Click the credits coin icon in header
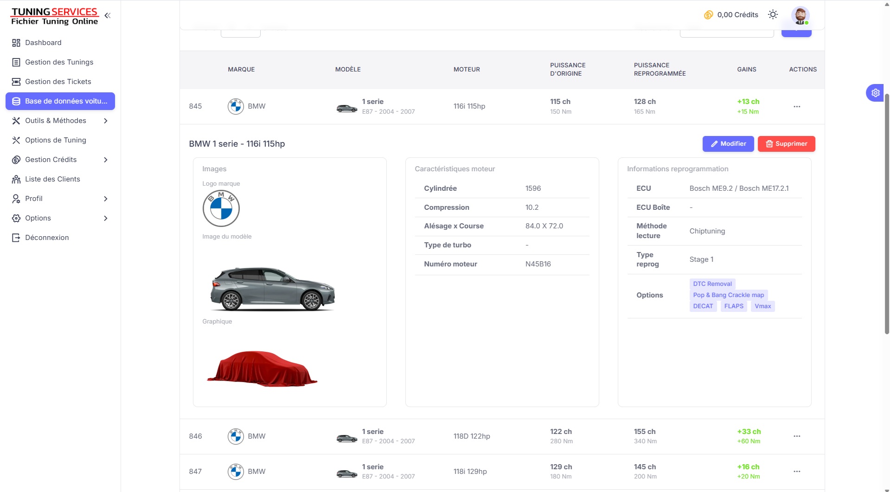 (x=708, y=15)
